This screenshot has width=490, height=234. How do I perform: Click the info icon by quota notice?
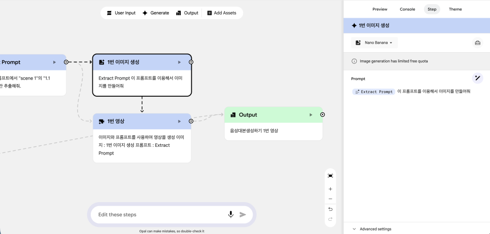354,61
